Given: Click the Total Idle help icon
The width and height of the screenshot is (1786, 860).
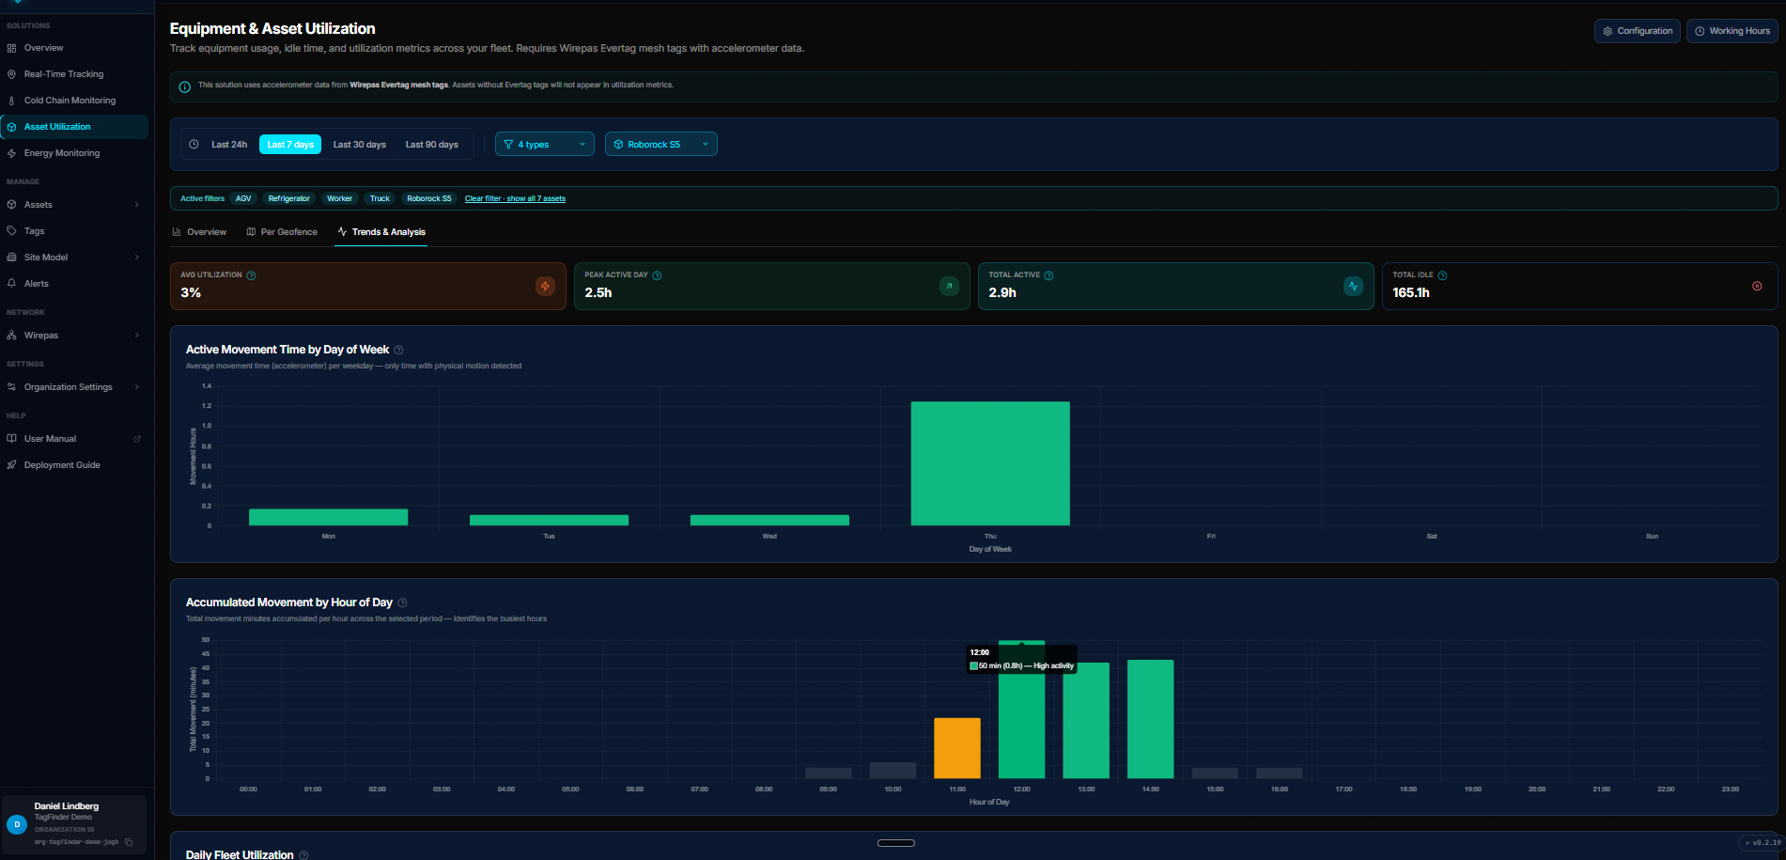Looking at the screenshot, I should pos(1442,275).
